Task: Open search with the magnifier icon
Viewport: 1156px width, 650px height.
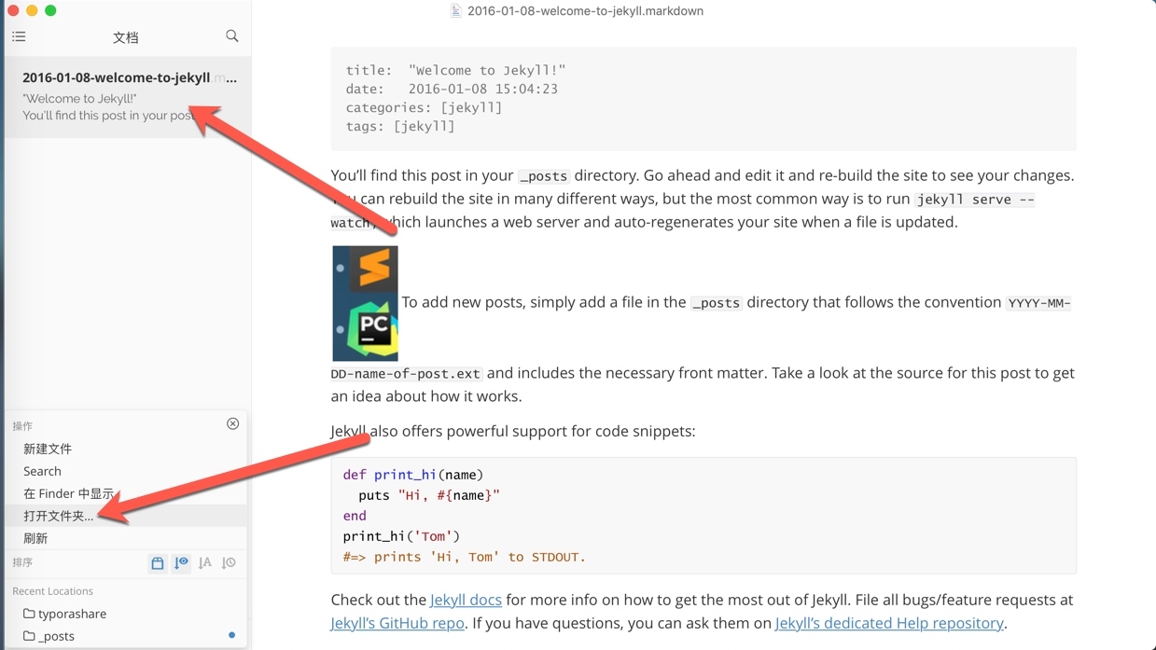Action: pyautogui.click(x=231, y=36)
